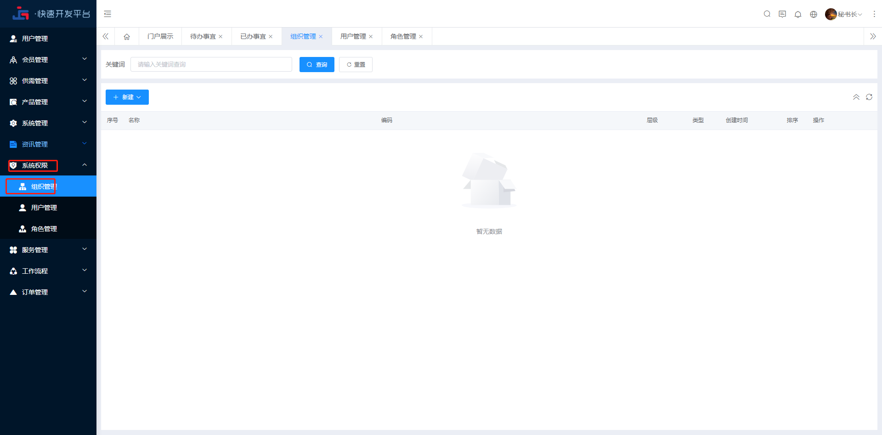This screenshot has height=435, width=882.
Task: Expand the 工作流程 sidebar menu
Action: point(48,271)
